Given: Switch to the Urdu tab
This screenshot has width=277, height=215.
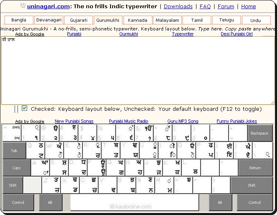Looking at the screenshot, I should tap(256, 20).
